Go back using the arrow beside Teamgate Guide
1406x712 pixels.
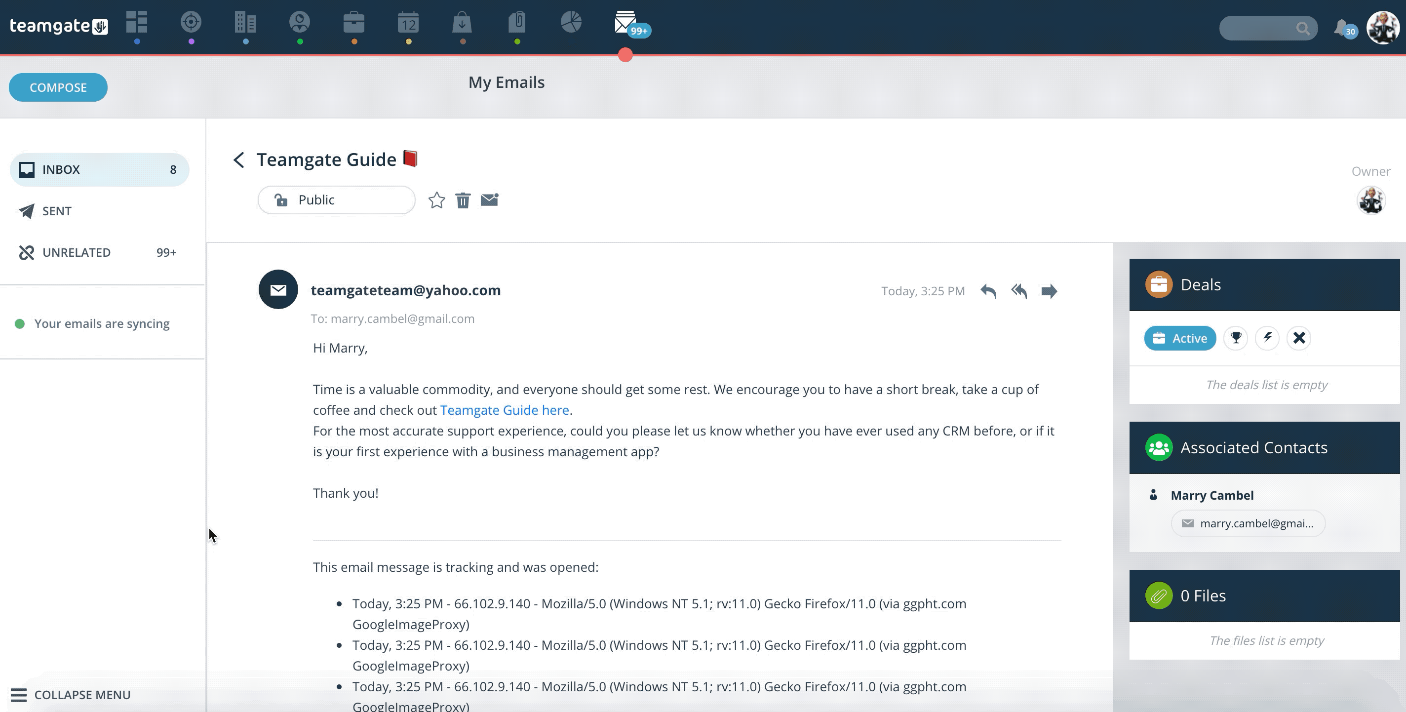pos(238,160)
